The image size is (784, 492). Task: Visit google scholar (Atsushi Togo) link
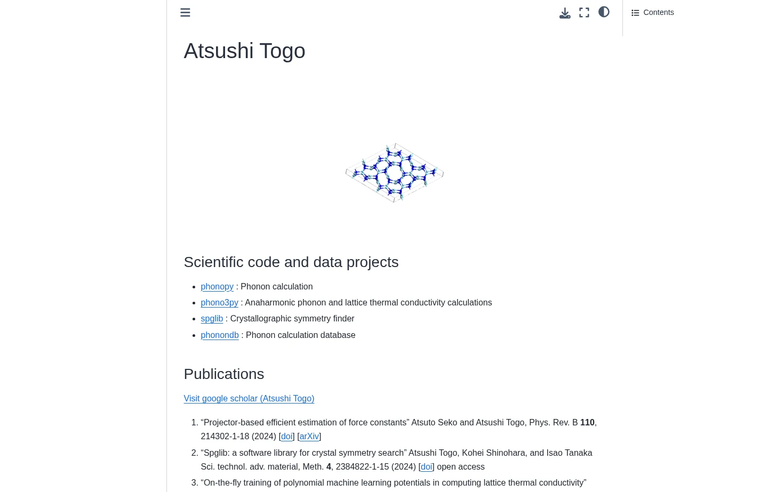tap(249, 398)
